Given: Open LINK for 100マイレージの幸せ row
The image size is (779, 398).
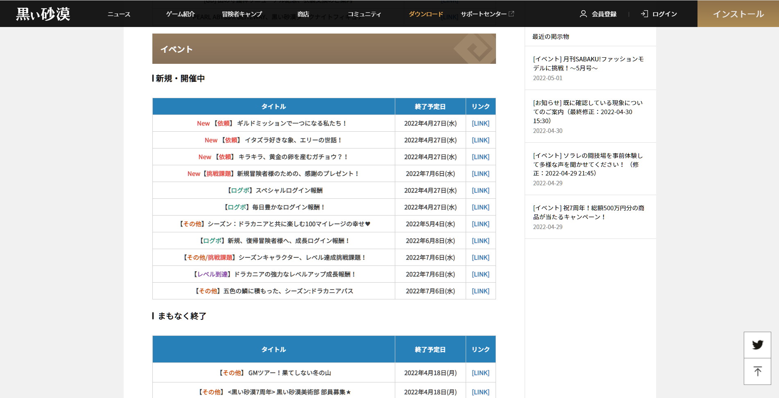Looking at the screenshot, I should point(480,224).
